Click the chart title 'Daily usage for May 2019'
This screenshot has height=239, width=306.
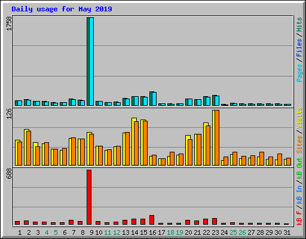click(x=62, y=9)
